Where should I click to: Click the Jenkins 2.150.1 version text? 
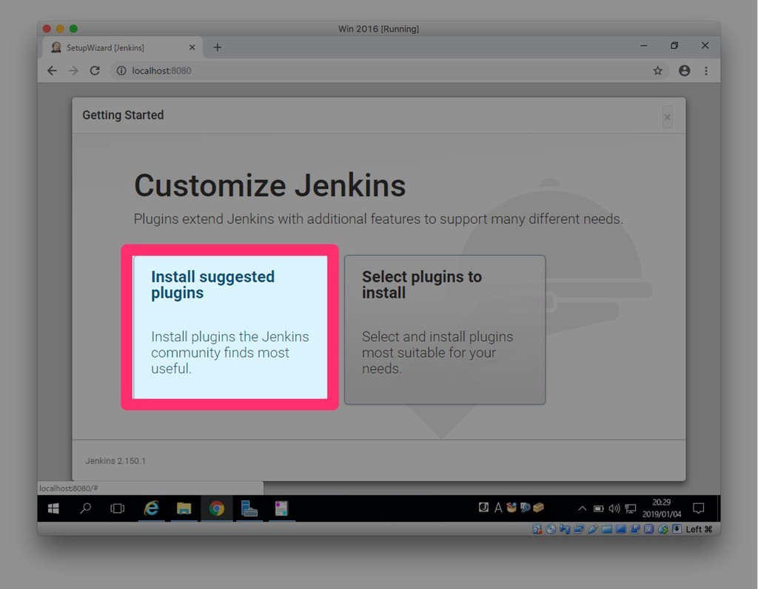click(115, 460)
